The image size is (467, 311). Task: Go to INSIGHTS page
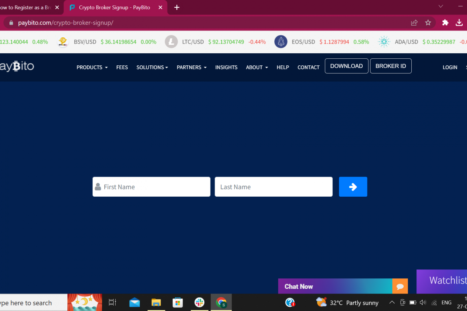click(x=226, y=67)
